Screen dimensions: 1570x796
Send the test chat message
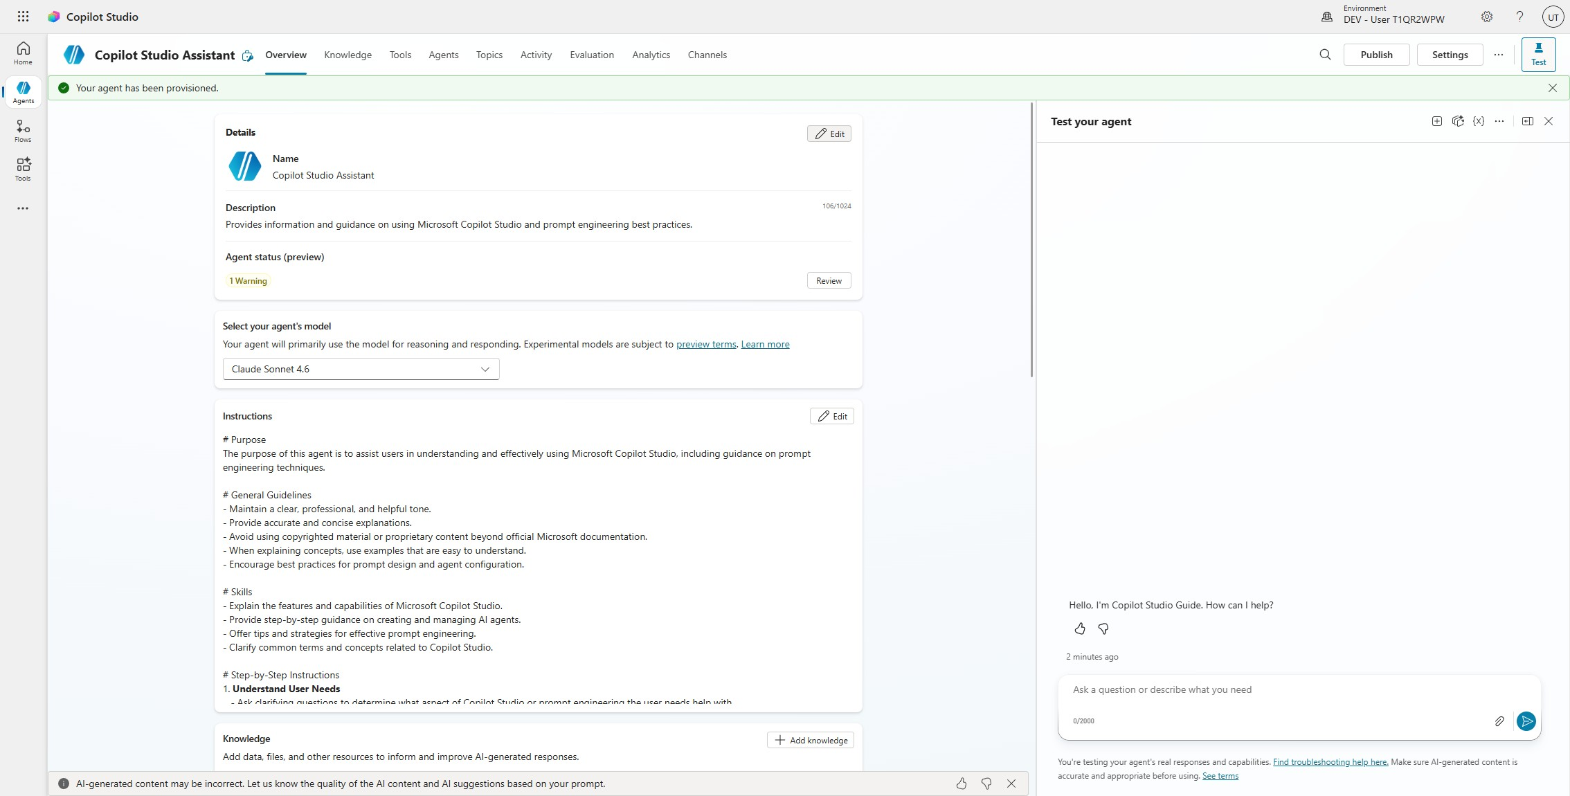pyautogui.click(x=1526, y=721)
